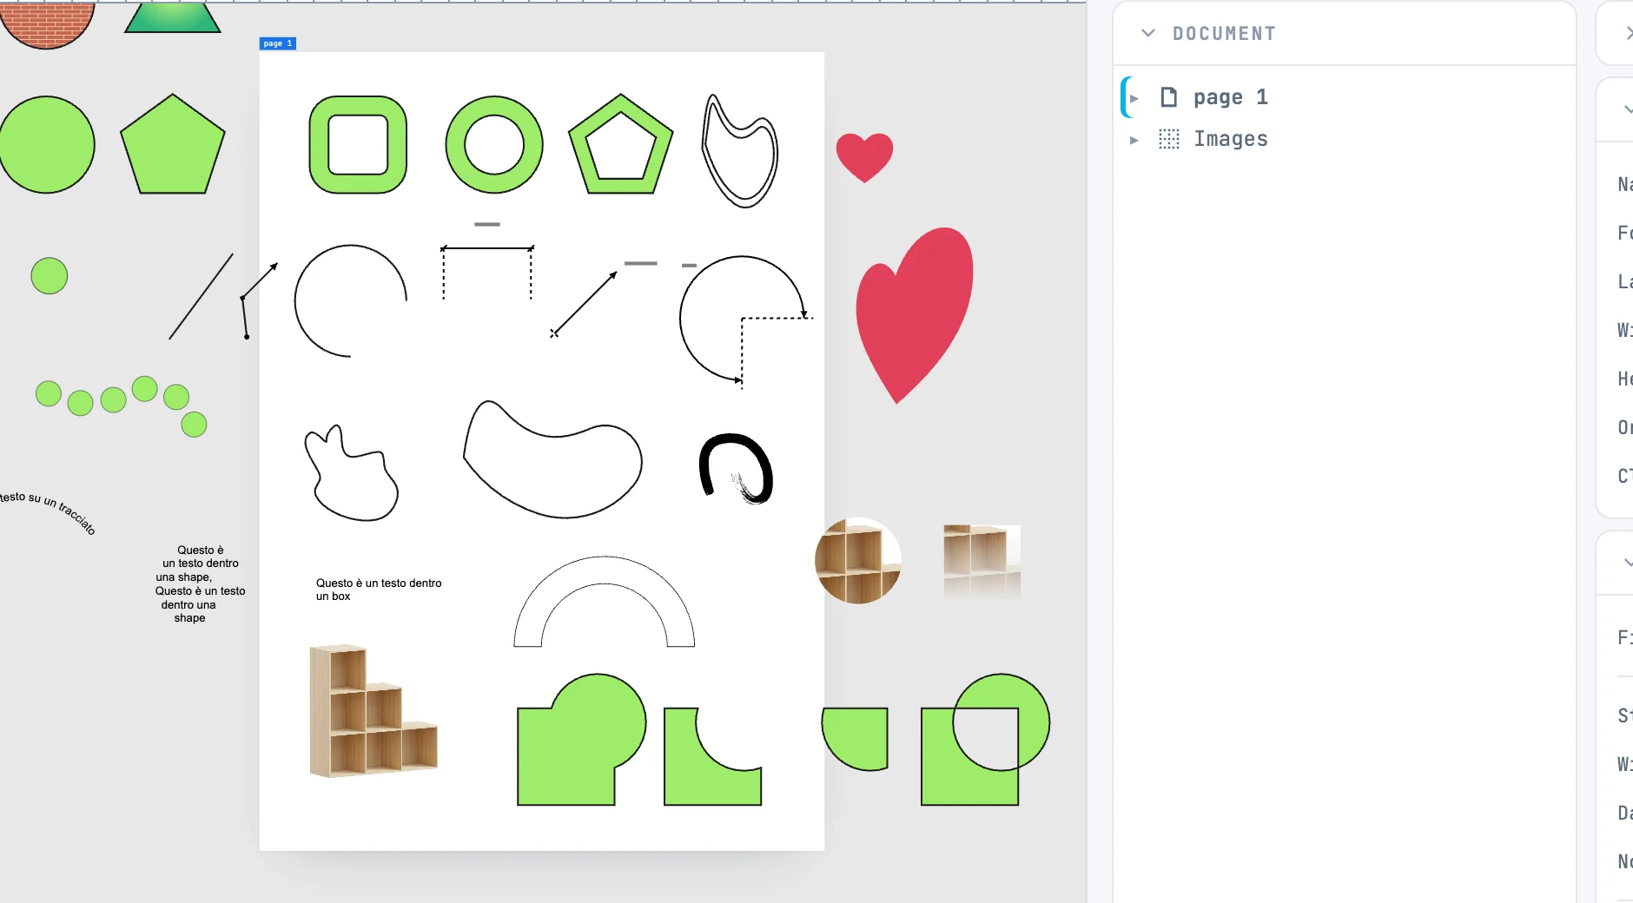The height and width of the screenshot is (903, 1633).
Task: Collapse the DOCUMENT panel chevron
Action: (1147, 33)
